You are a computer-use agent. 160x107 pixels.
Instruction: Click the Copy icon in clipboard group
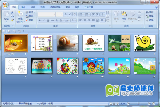pos(12,16)
